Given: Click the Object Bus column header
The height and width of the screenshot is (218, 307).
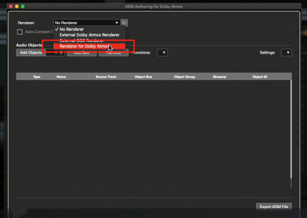Looking at the screenshot, I should (x=143, y=77).
